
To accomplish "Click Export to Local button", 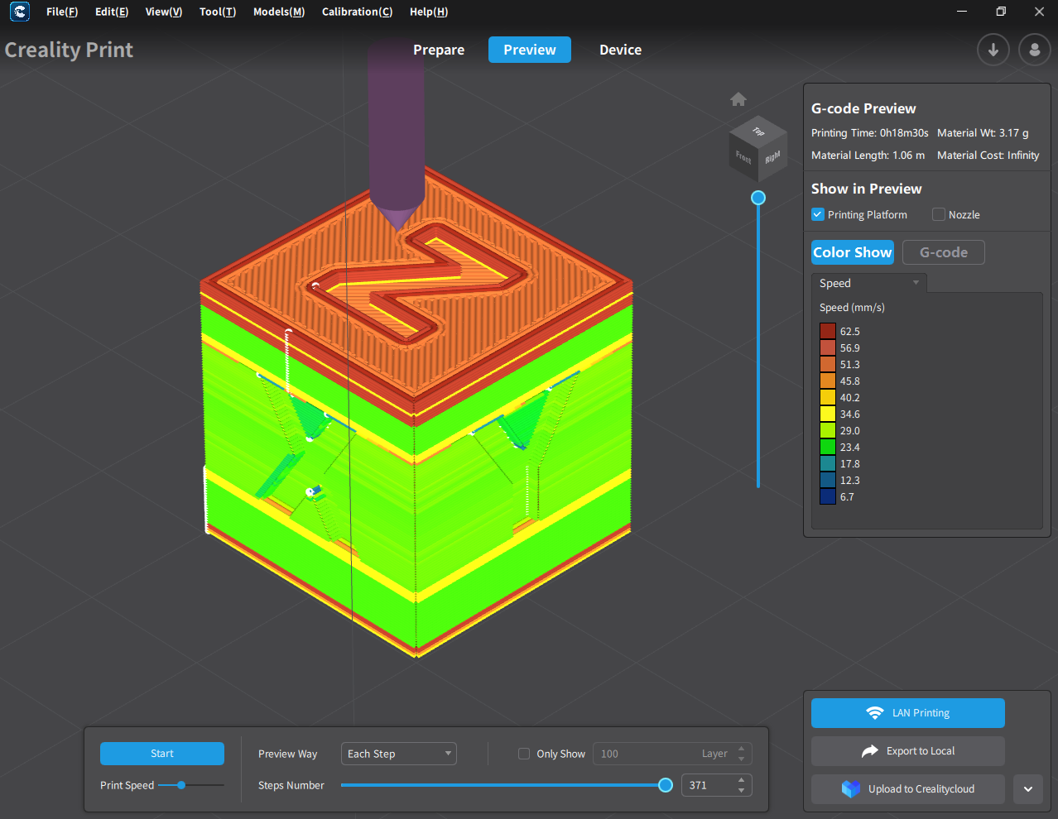I will pyautogui.click(x=907, y=751).
